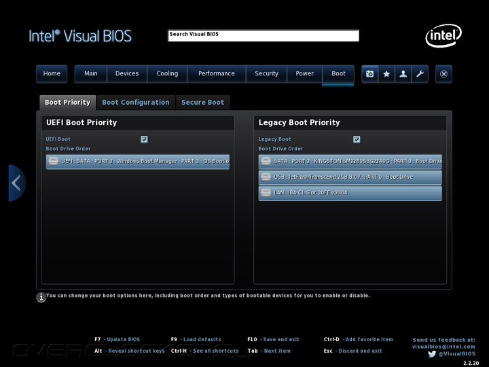Switch to the Boot Configuration tab

point(136,103)
